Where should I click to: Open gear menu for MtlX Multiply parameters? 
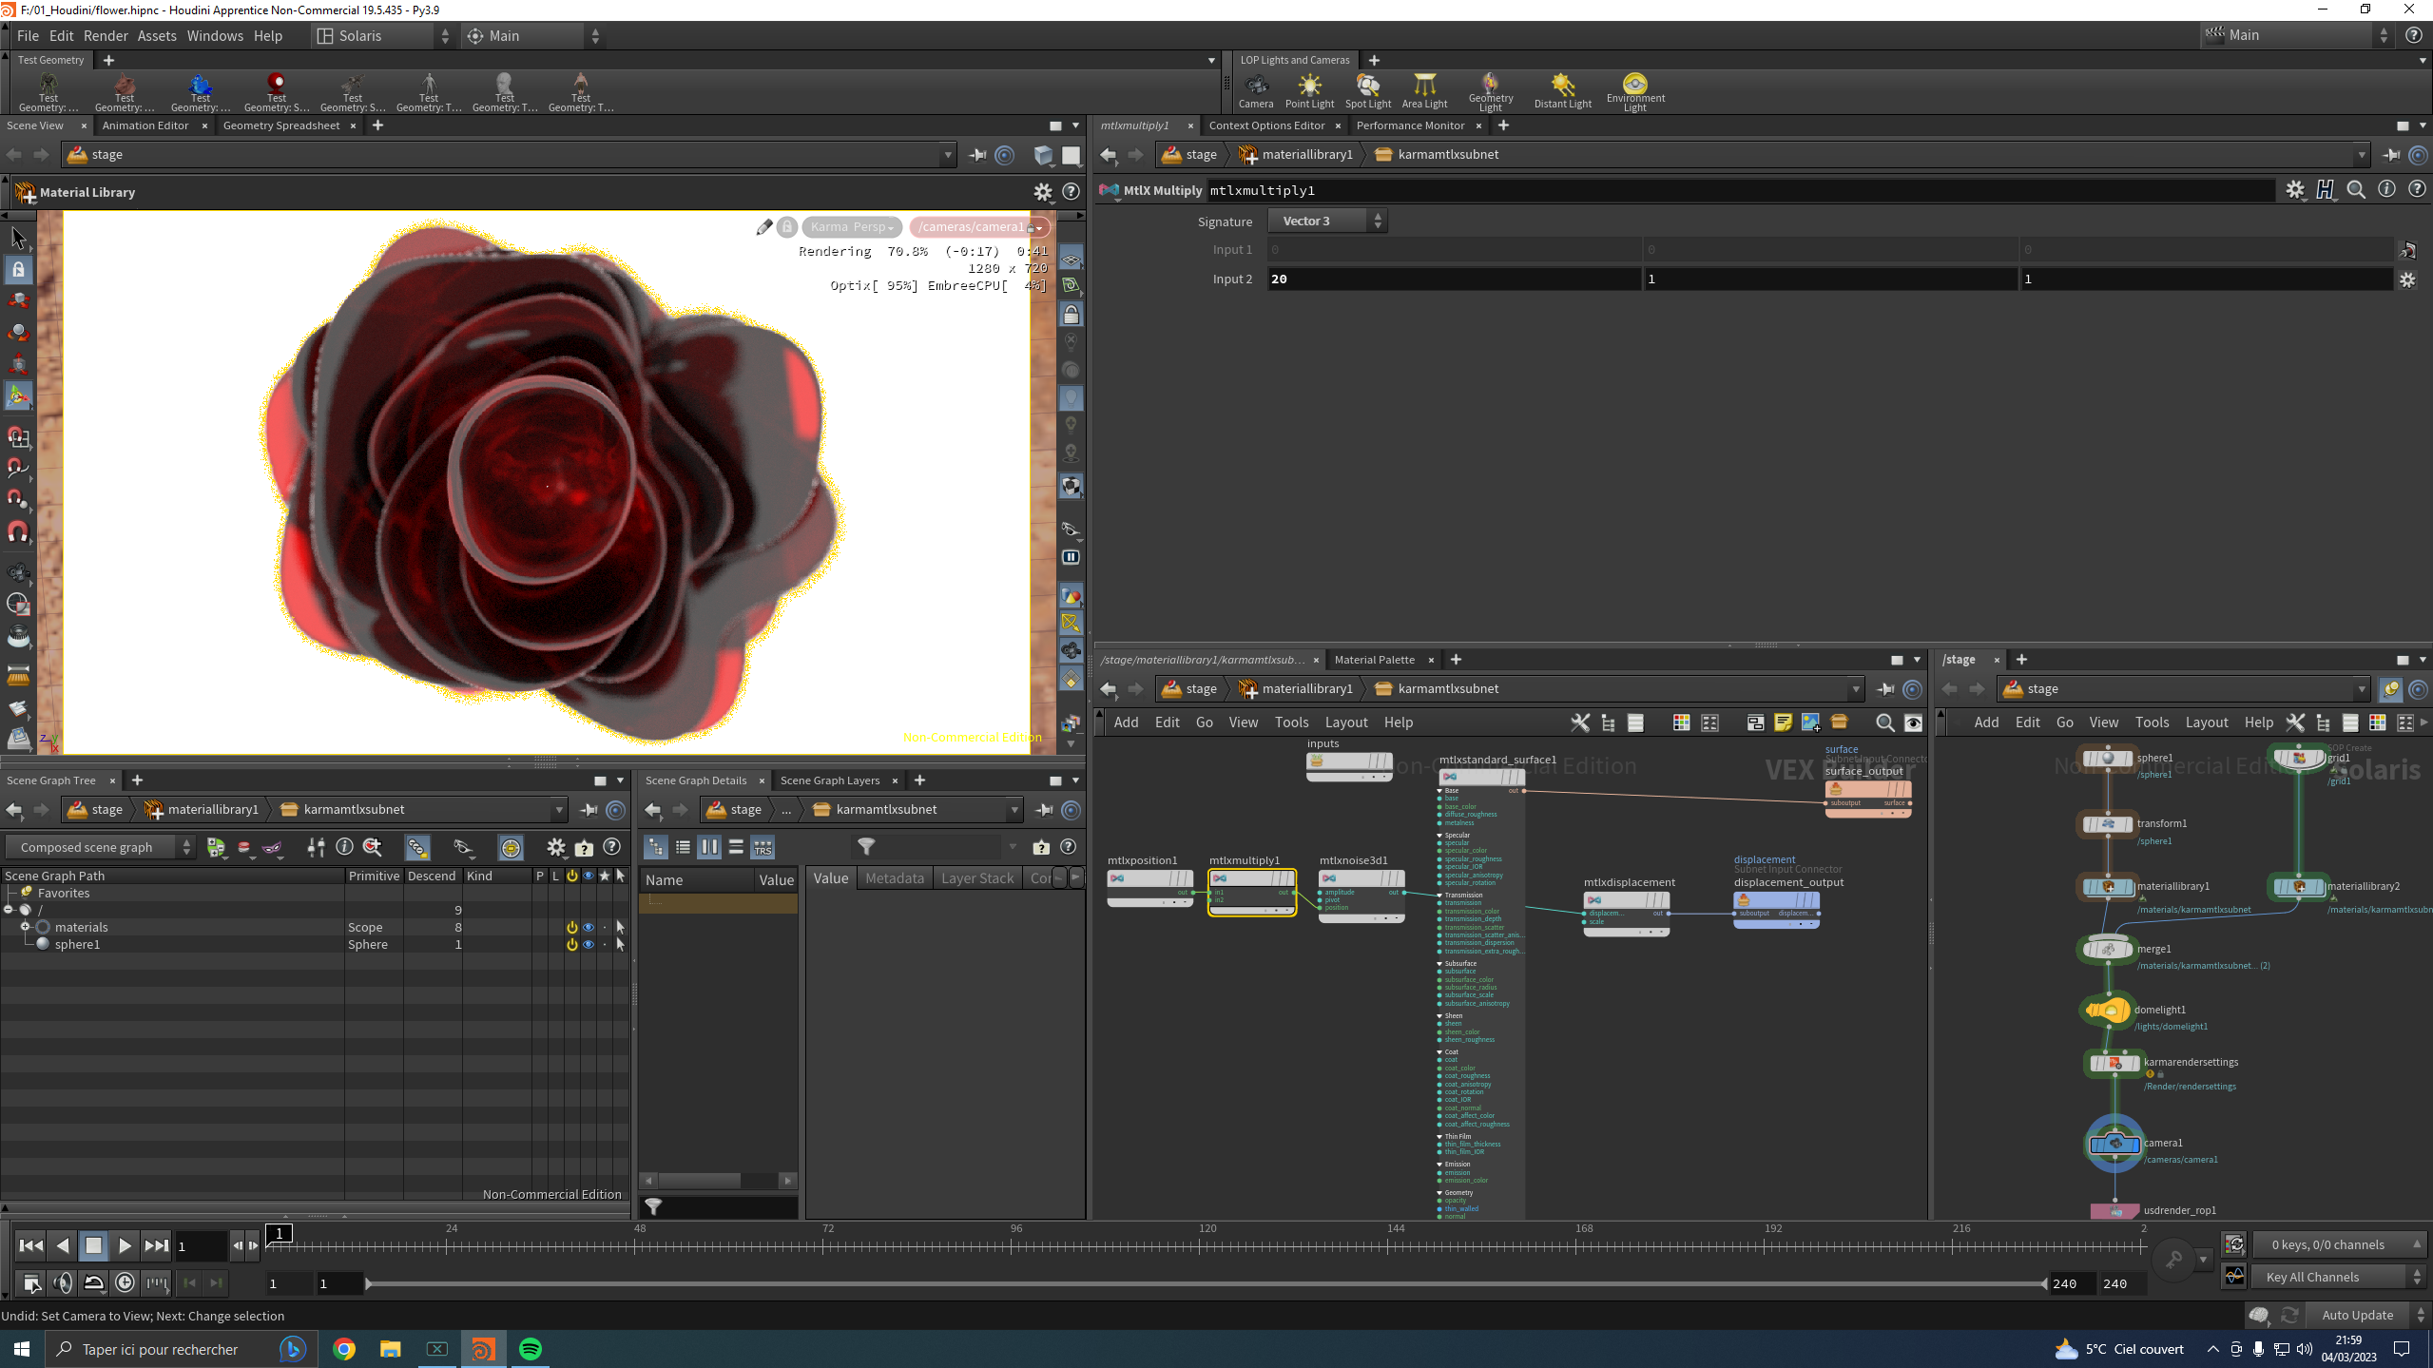tap(2295, 190)
